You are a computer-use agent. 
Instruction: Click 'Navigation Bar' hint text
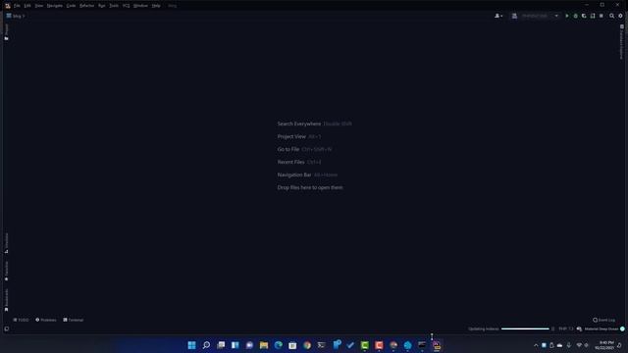point(294,175)
